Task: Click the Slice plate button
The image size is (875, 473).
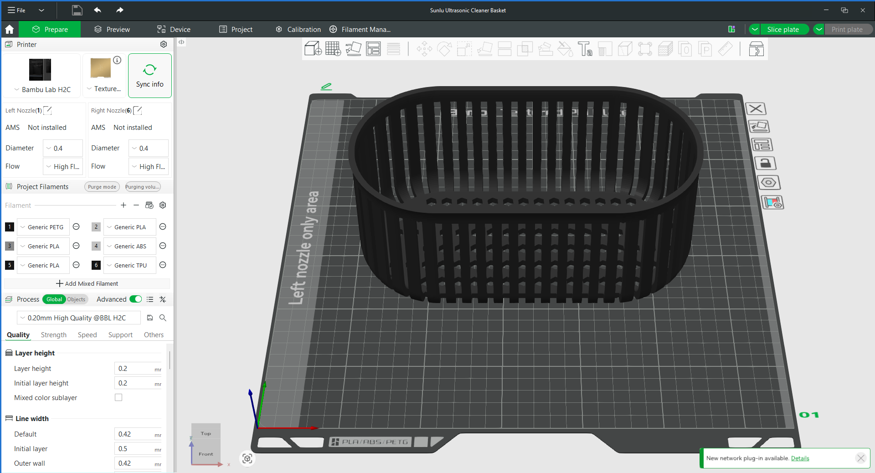Action: pyautogui.click(x=783, y=29)
